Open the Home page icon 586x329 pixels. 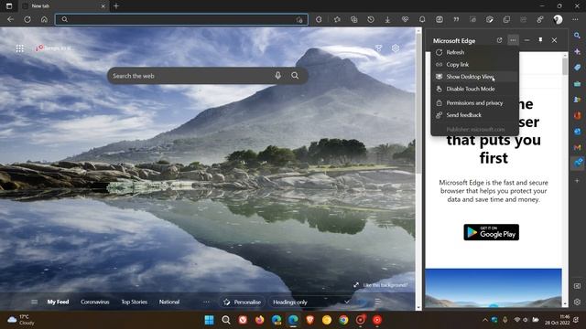(44, 19)
